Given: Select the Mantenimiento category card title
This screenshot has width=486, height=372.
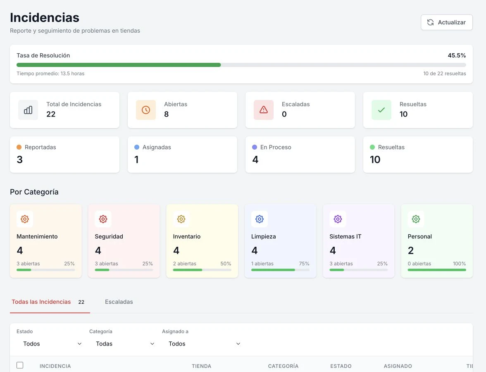Looking at the screenshot, I should click(x=37, y=236).
